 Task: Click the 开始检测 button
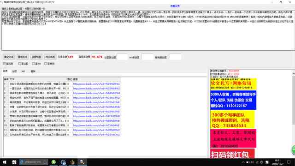pos(36,57)
